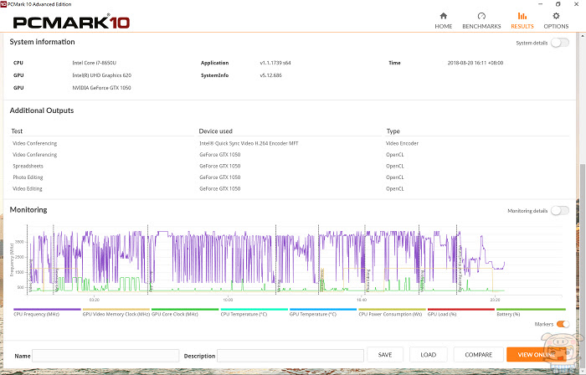The height and width of the screenshot is (375, 586).
Task: Enable the System details toggle
Action: [x=560, y=43]
